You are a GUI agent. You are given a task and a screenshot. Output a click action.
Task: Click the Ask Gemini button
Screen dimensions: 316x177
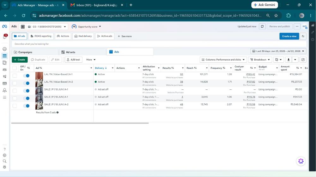coord(264,5)
